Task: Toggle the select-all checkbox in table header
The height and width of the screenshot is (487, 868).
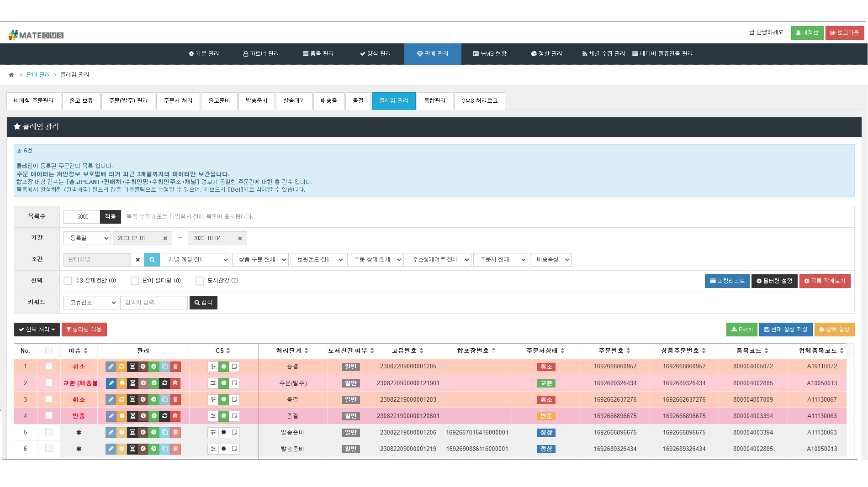Action: pos(49,351)
